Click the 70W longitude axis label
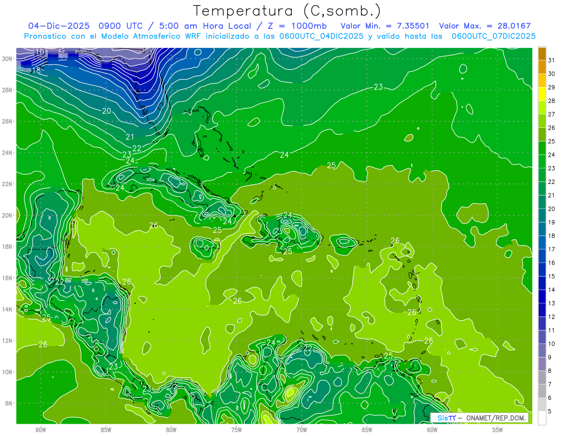This screenshot has height=436, width=564. (302, 430)
